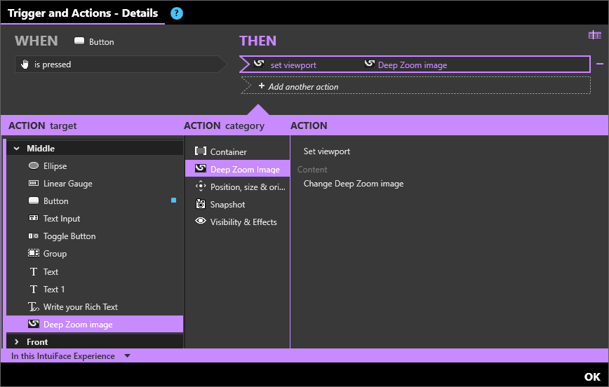Select Toggle Button as action target
The height and width of the screenshot is (387, 609).
click(95, 236)
